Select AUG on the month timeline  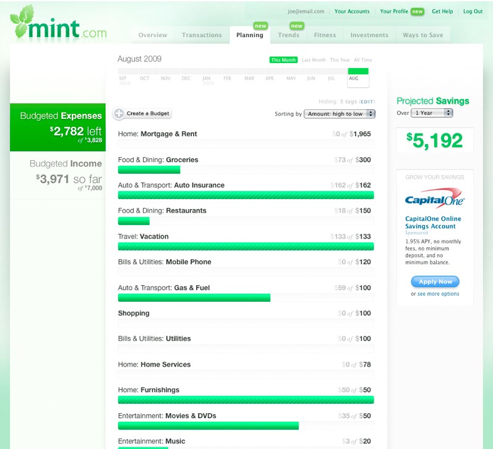[x=358, y=77]
